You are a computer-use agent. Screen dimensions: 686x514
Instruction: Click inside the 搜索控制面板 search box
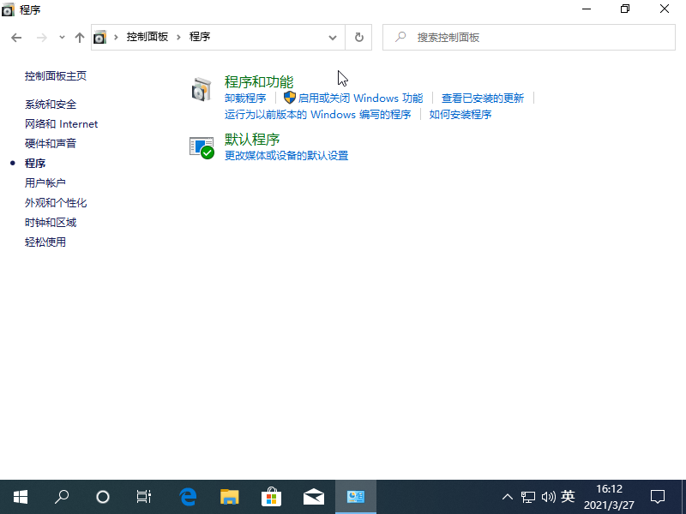pyautogui.click(x=529, y=37)
